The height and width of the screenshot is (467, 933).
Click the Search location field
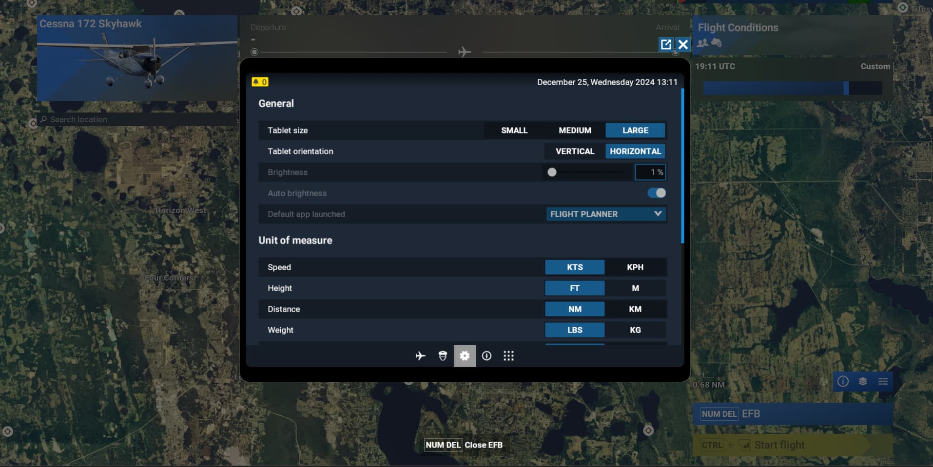pyautogui.click(x=136, y=119)
